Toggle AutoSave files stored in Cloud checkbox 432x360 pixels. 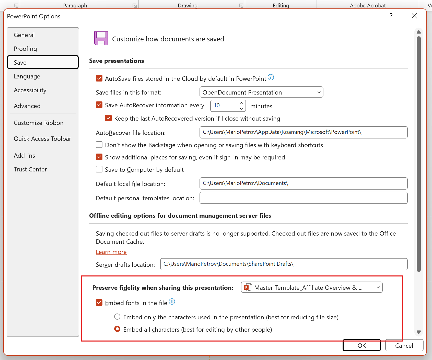[99, 78]
